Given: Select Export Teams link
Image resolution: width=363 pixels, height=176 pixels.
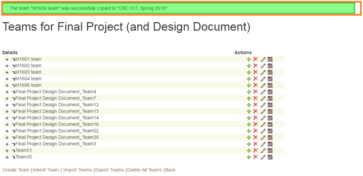Looking at the screenshot, I should tap(109, 170).
